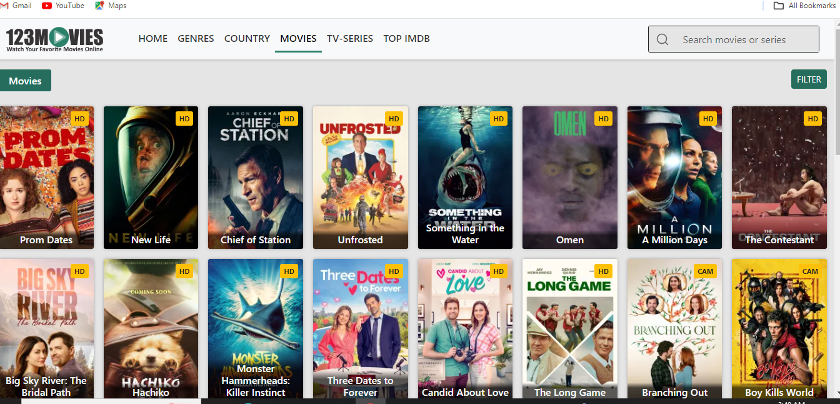The height and width of the screenshot is (404, 840).
Task: Select the TV-SERIES menu item
Action: pyautogui.click(x=350, y=39)
